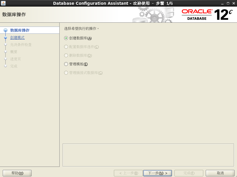Click the empty message text area
237x177 pixels.
click(x=148, y=155)
